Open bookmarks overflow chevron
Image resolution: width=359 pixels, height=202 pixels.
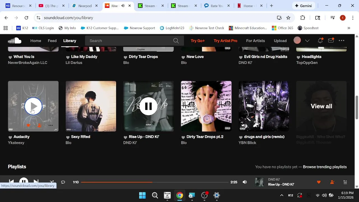pyautogui.click(x=349, y=28)
